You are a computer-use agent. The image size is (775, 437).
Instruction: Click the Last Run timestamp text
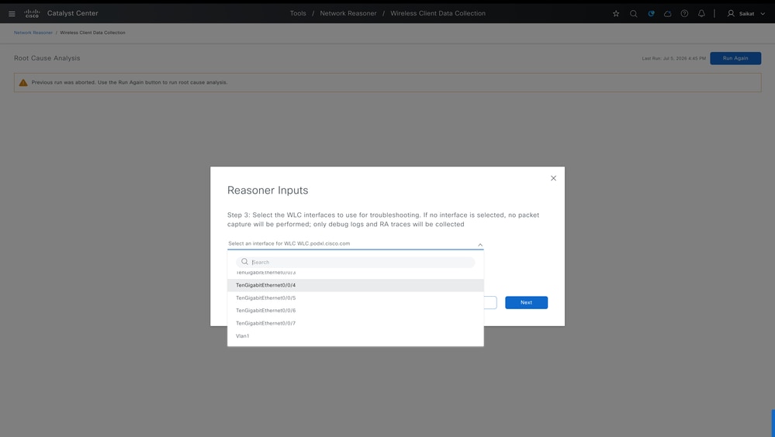click(x=673, y=58)
